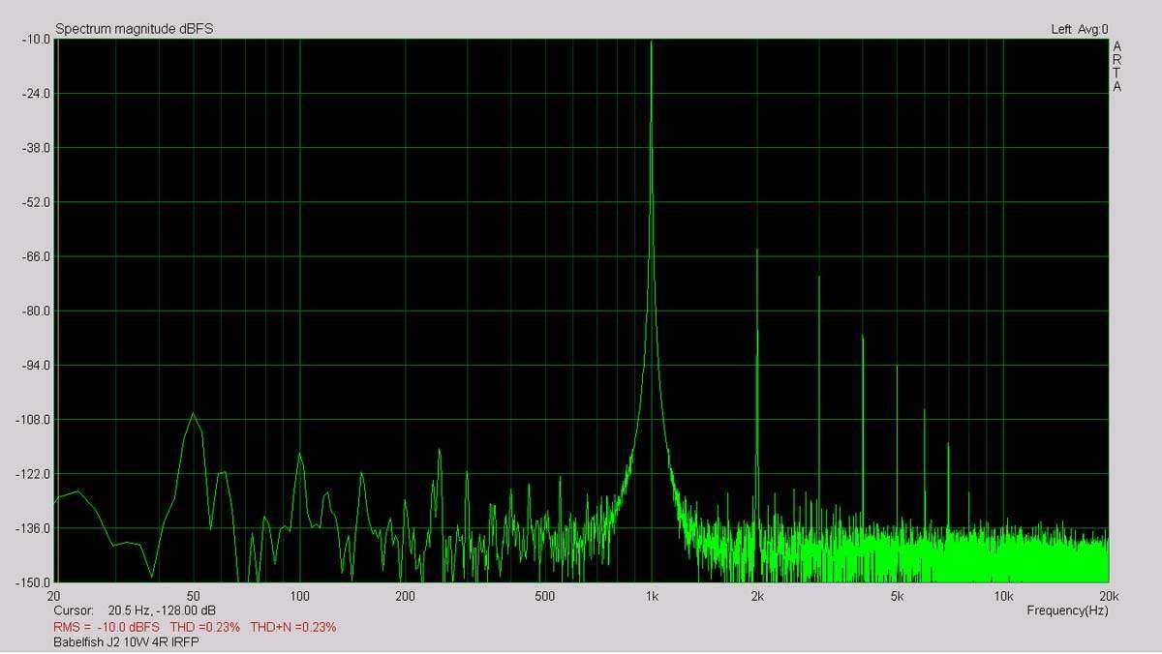Click the 2k frequency axis label
The width and height of the screenshot is (1162, 654).
(757, 596)
